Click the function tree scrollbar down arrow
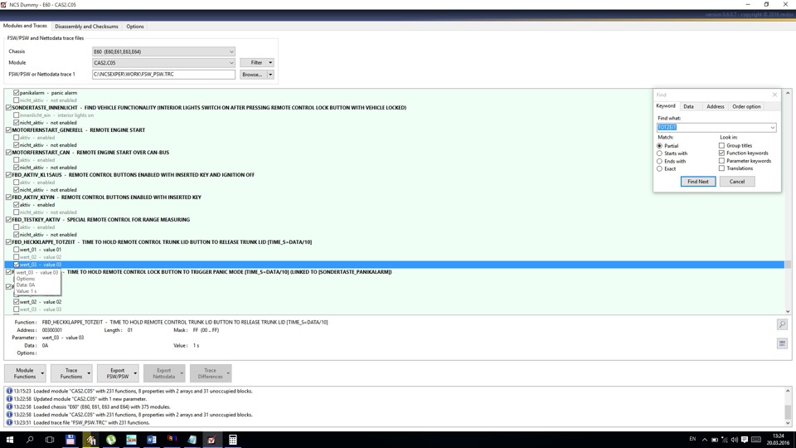The width and height of the screenshot is (796, 448). 788,311
